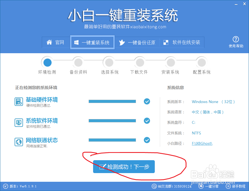Close the 小白一键重装系统 window
The width and height of the screenshot is (249, 191).
pyautogui.click(x=245, y=4)
